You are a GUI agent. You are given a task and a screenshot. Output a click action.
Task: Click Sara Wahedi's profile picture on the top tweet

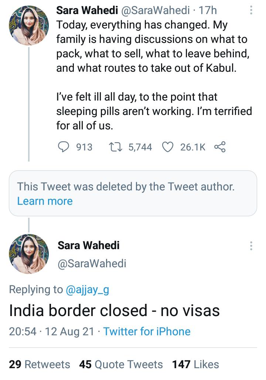tap(28, 25)
